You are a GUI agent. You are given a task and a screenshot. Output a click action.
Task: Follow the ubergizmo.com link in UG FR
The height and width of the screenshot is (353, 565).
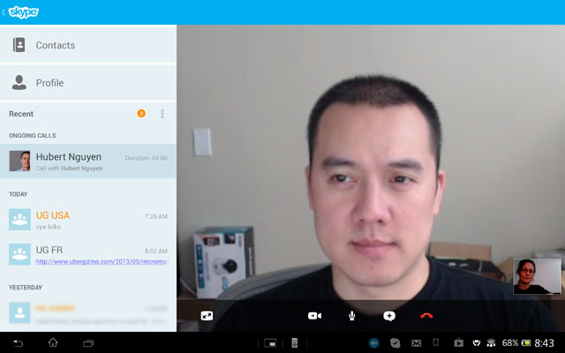pos(101,261)
